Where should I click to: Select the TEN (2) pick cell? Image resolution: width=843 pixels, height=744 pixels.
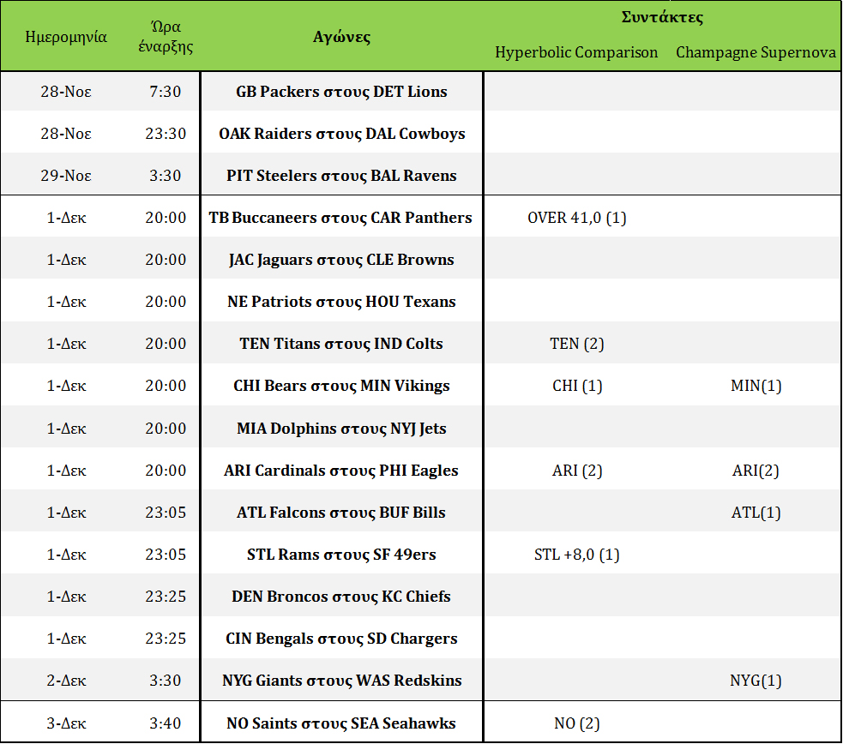576,344
